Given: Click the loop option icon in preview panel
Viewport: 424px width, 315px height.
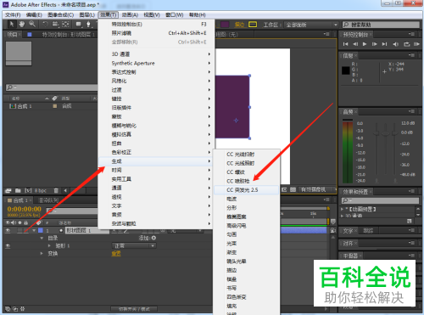Looking at the screenshot, I should point(406,44).
